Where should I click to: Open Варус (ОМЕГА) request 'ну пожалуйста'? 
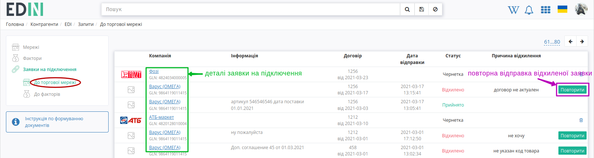coord(165,132)
